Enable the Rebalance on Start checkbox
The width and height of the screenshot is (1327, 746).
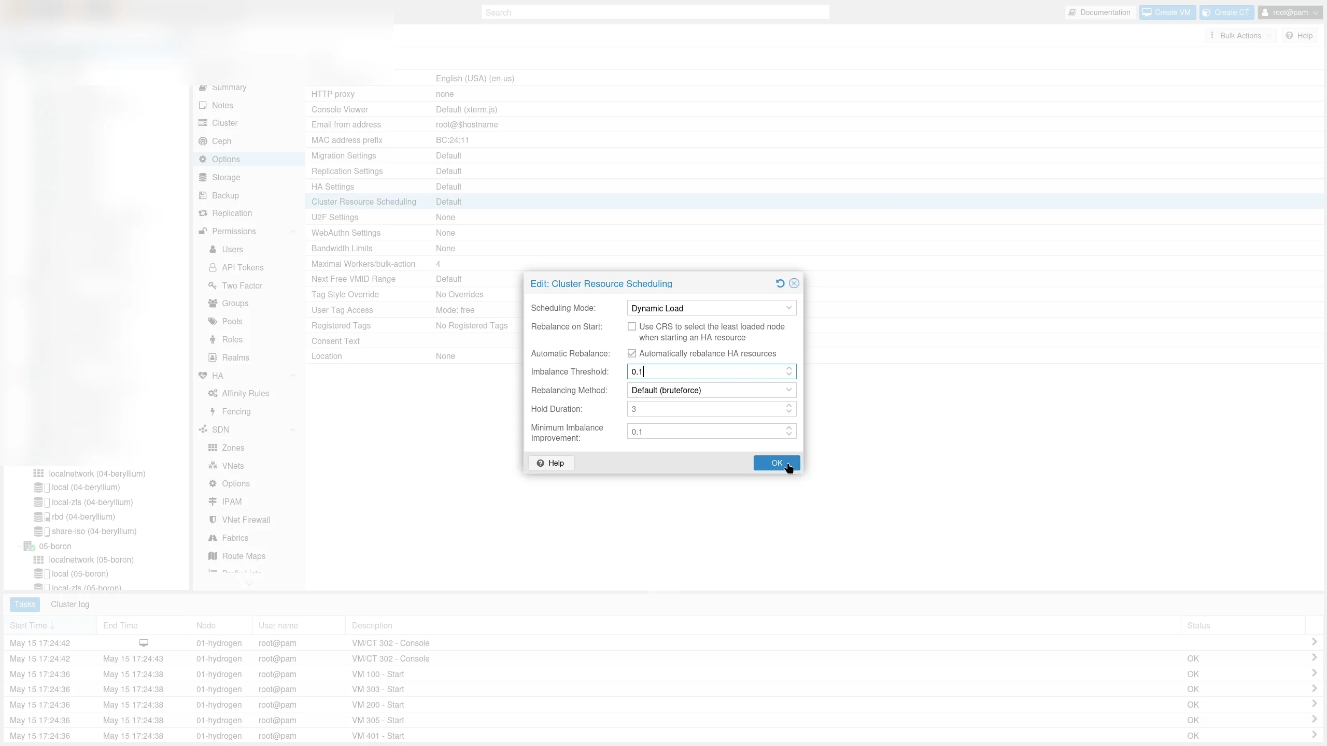(x=632, y=326)
